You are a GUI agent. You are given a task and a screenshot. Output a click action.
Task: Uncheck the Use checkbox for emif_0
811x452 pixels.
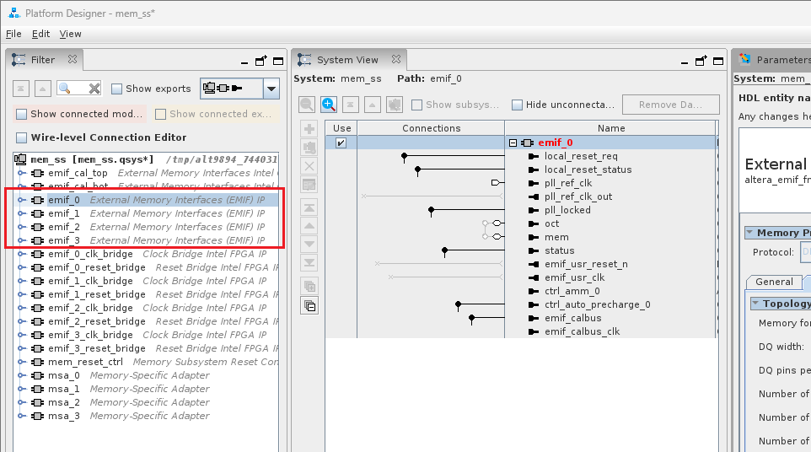pyautogui.click(x=341, y=143)
